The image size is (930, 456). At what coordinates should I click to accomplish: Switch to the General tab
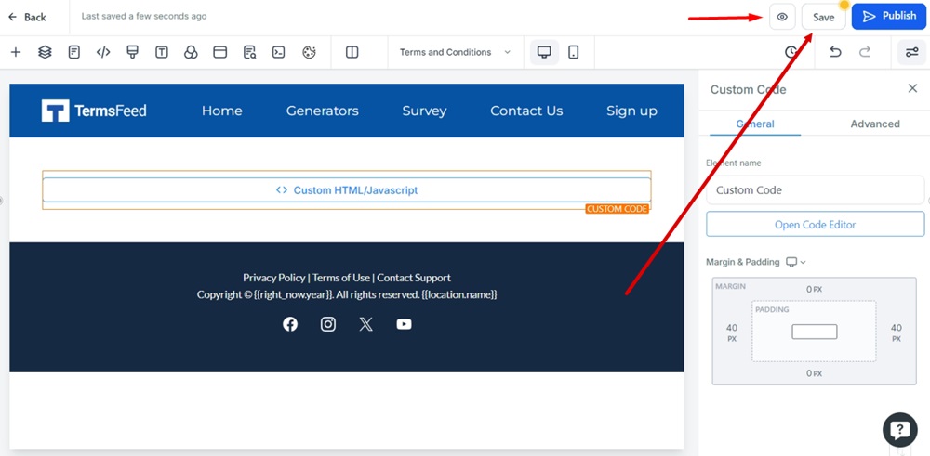pos(755,124)
